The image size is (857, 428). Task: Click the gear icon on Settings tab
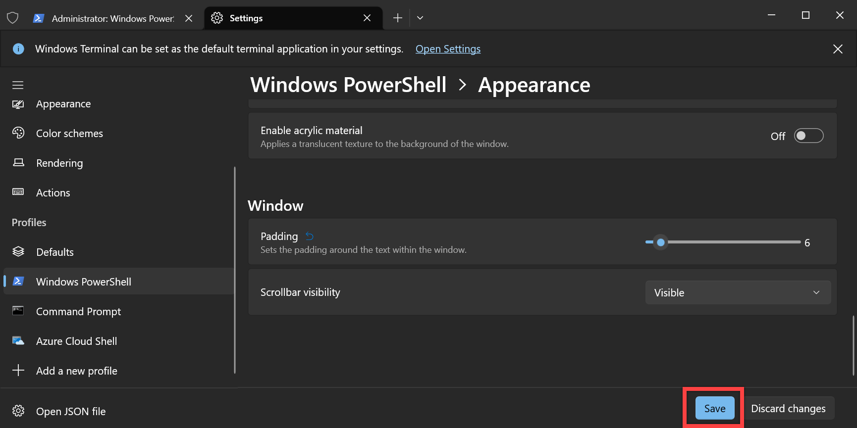(217, 18)
